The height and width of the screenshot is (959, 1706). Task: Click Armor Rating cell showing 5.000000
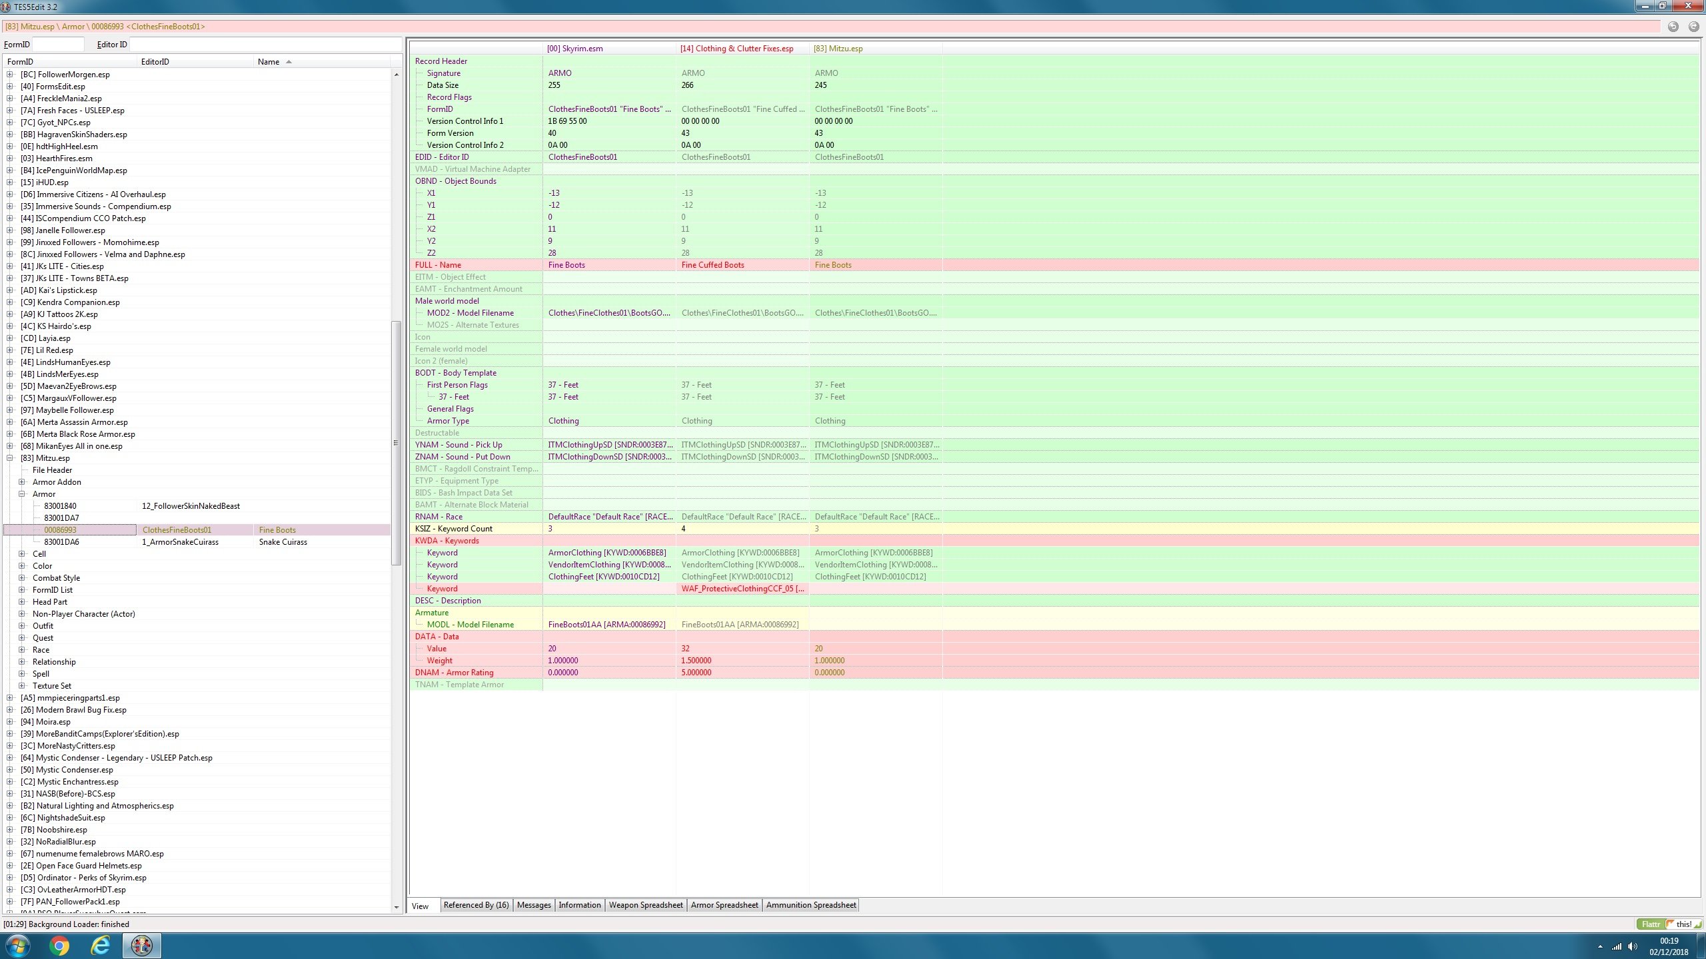742,673
